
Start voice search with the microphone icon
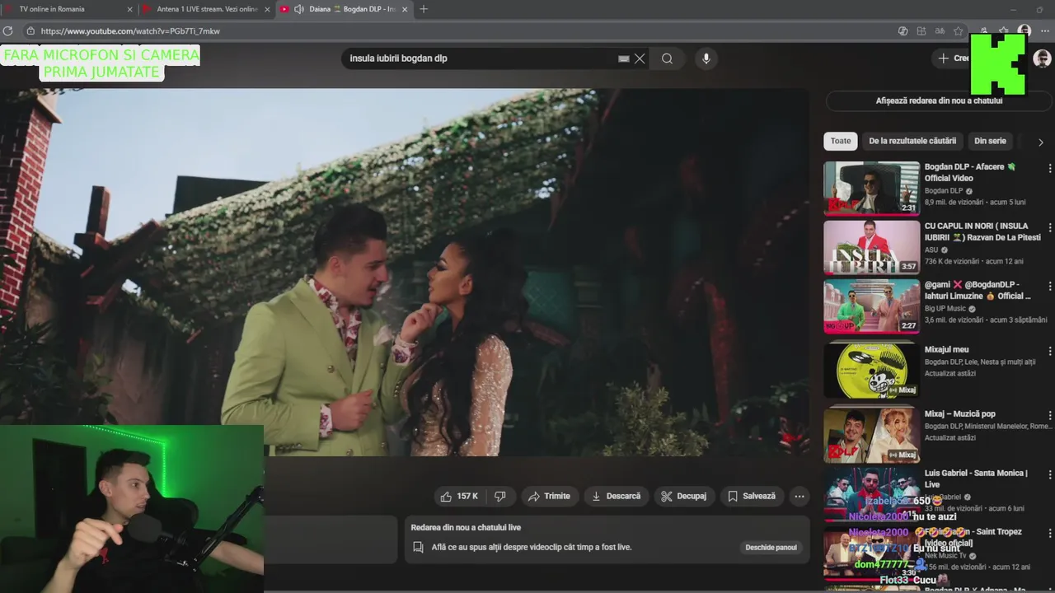click(x=706, y=58)
